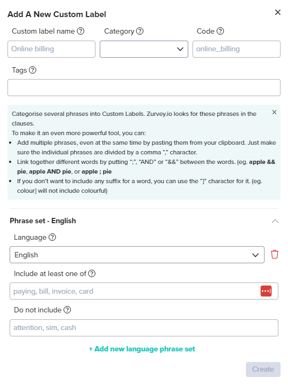
Task: Delete the English phrase set with trash icon
Action: [275, 254]
